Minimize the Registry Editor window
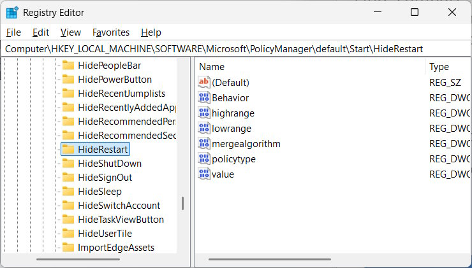 [x=378, y=12]
